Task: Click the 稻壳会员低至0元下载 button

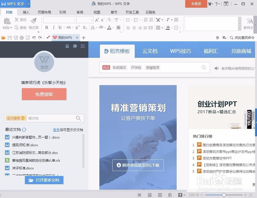Action: click(138, 165)
